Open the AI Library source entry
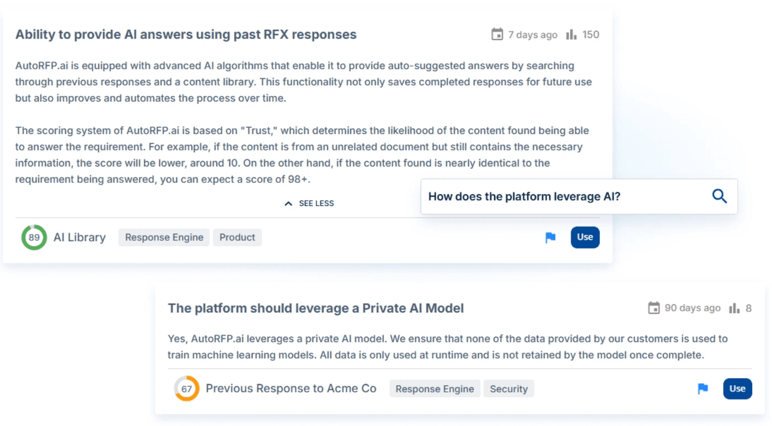This screenshot has width=772, height=426. click(x=79, y=237)
